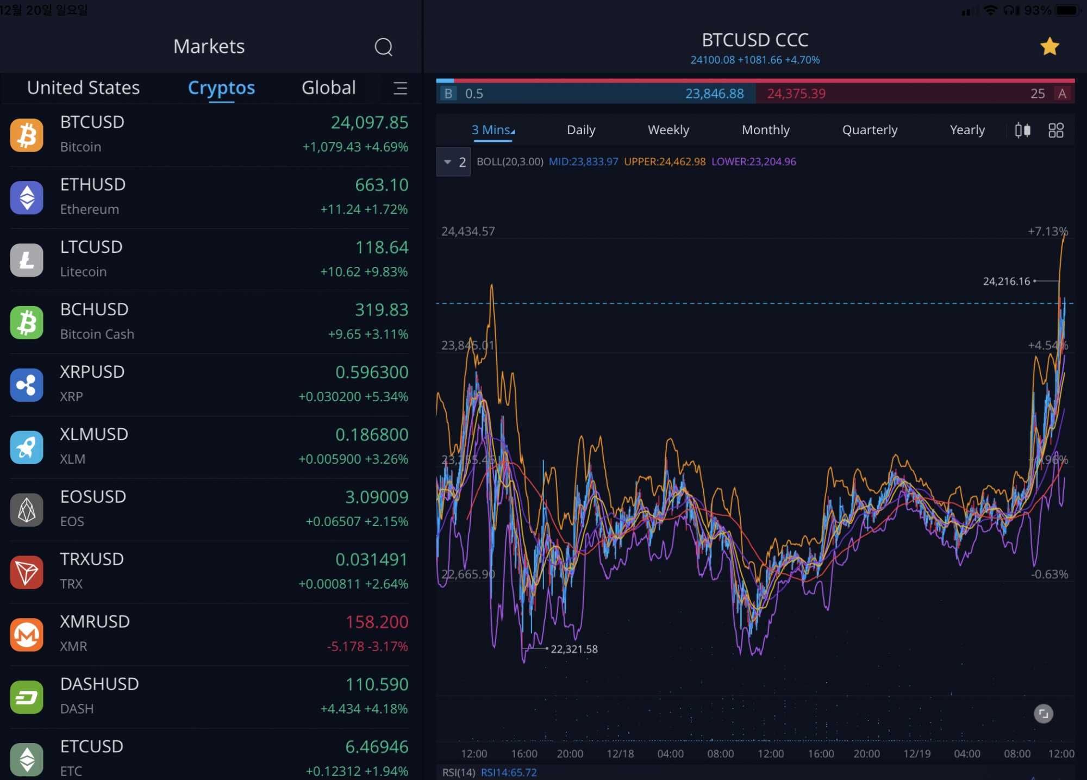Switch to the United States tab

click(84, 88)
